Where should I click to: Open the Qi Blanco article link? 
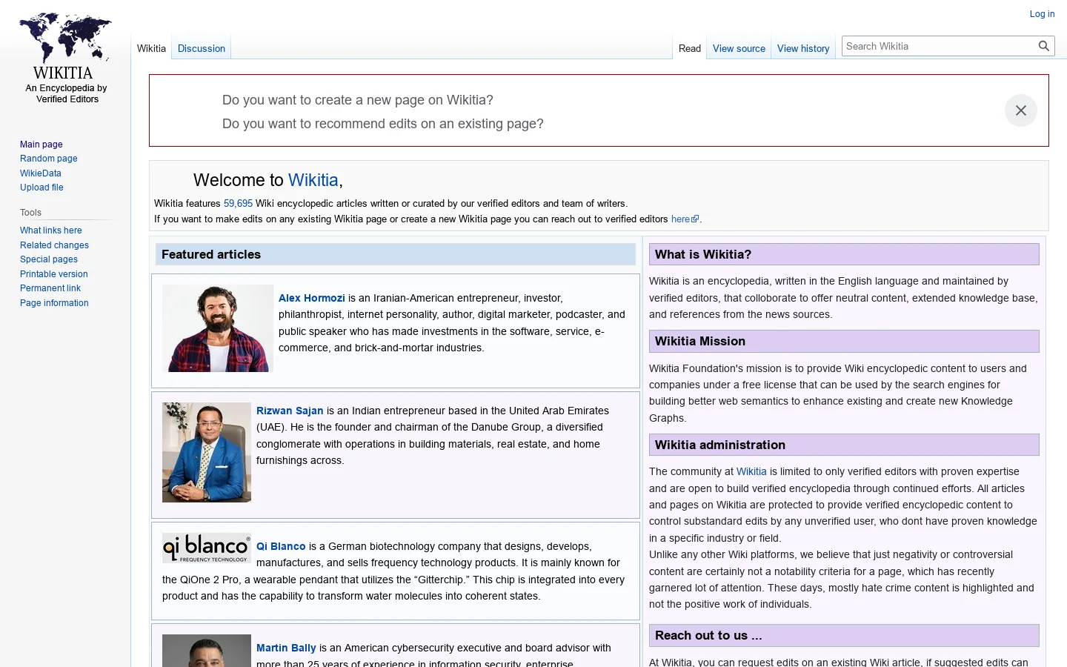tap(281, 546)
